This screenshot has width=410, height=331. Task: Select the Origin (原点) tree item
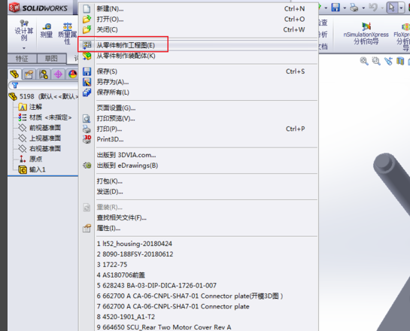pos(30,159)
